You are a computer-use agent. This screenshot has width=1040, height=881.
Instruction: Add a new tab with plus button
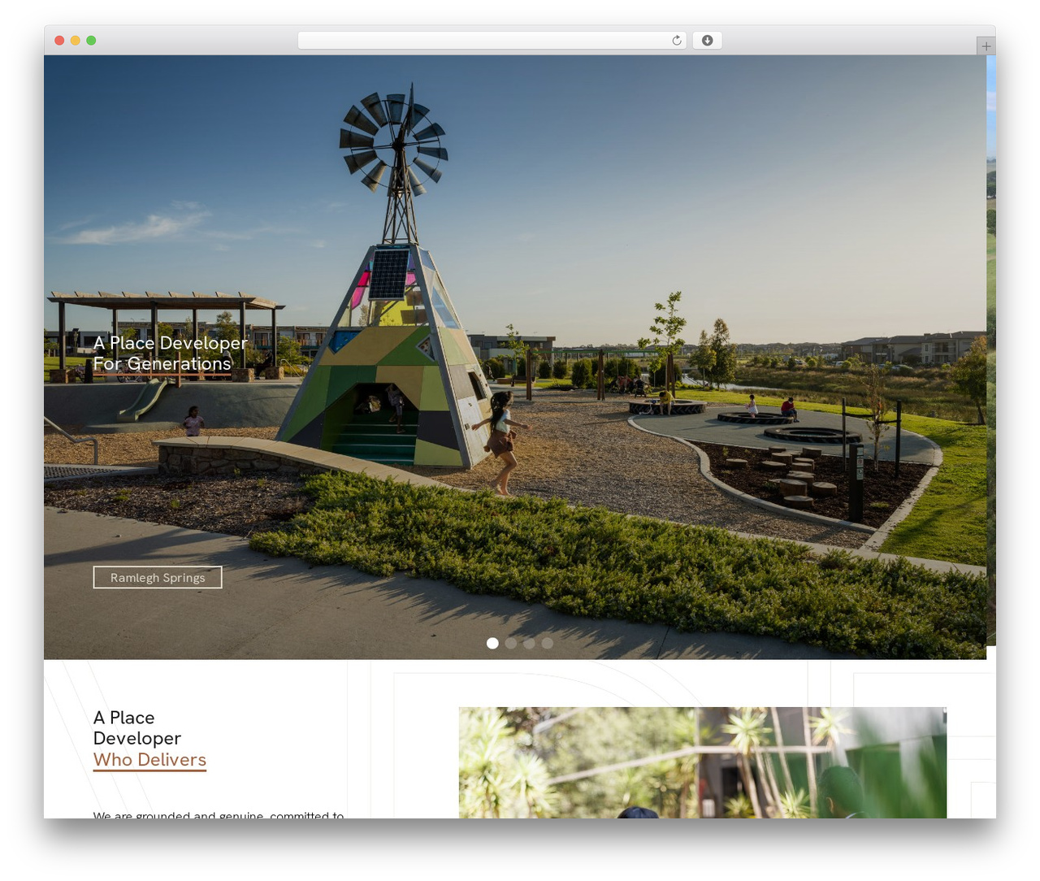pos(986,46)
